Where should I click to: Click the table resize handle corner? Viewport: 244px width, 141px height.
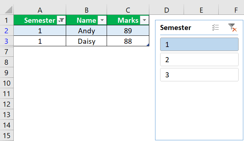click(x=148, y=45)
